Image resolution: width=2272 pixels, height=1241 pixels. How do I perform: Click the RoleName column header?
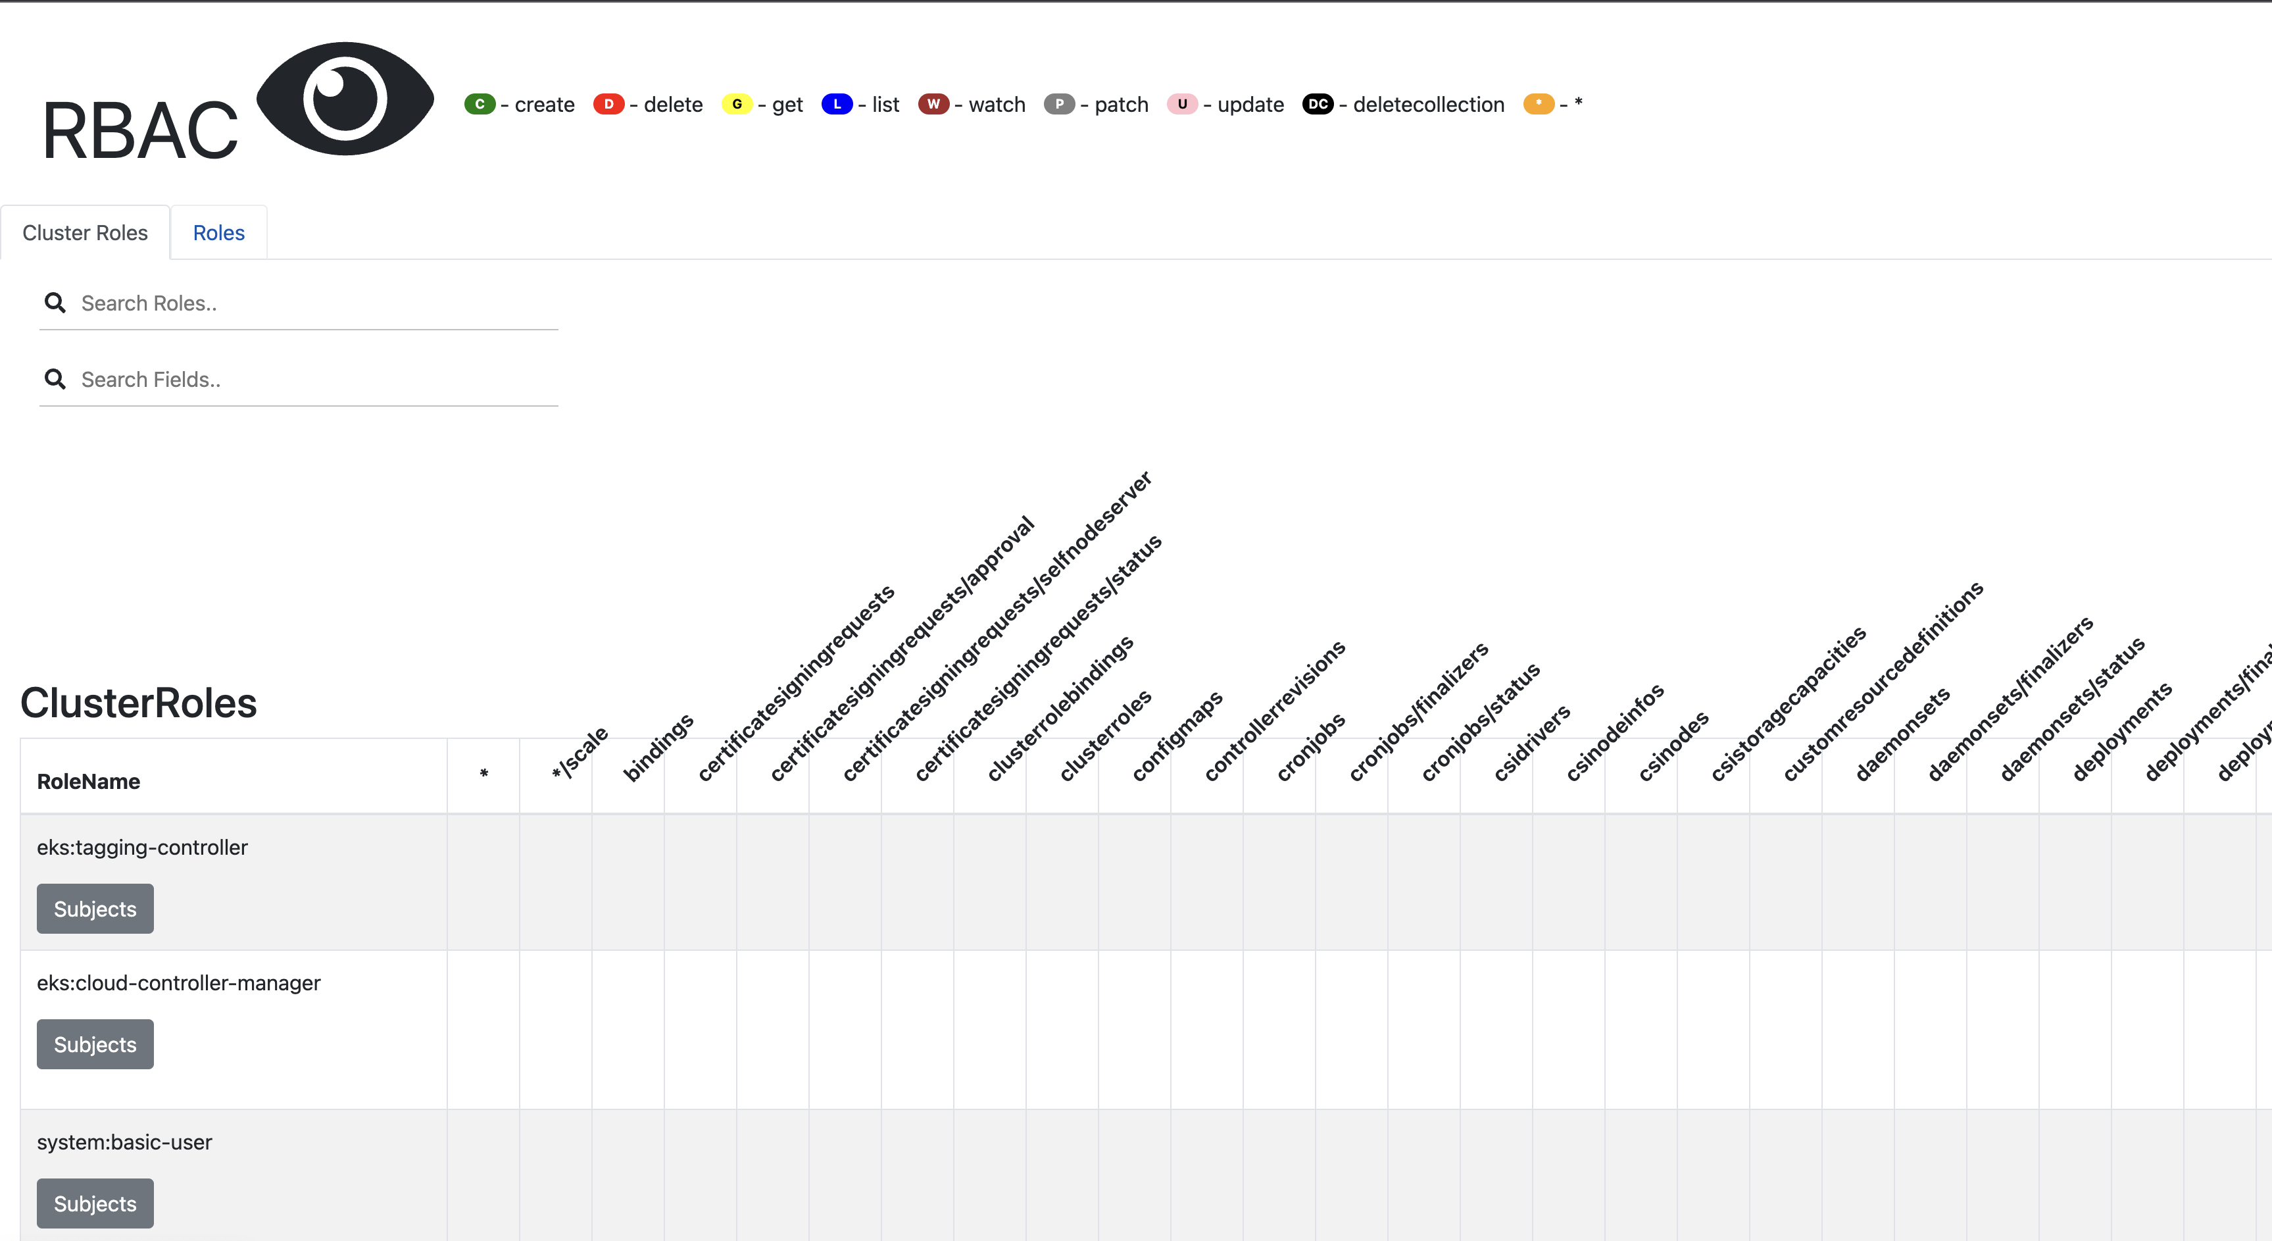88,782
